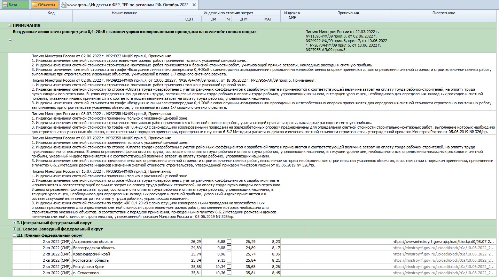Screen dimensions: 499x277
Task: Click the document icon on the Индексы tab
Action: 64,5
